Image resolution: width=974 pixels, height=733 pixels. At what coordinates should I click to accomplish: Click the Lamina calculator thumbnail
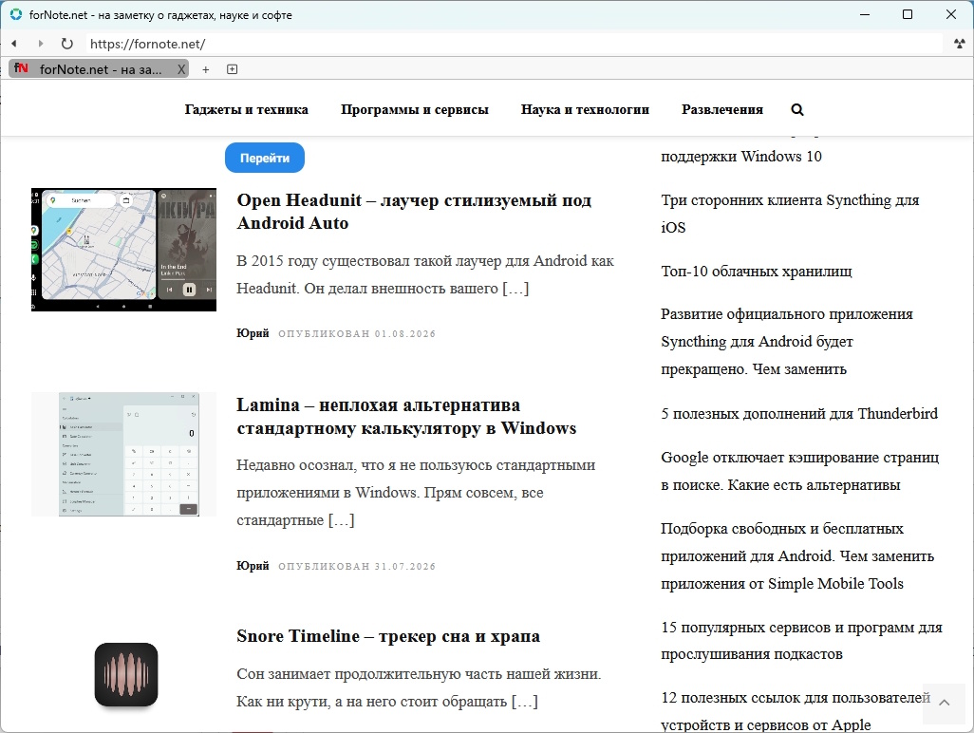[123, 454]
